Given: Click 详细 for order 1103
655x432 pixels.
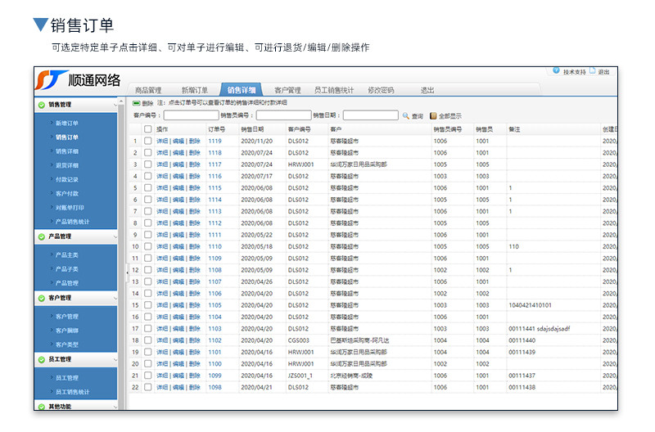Looking at the screenshot, I should [162, 329].
